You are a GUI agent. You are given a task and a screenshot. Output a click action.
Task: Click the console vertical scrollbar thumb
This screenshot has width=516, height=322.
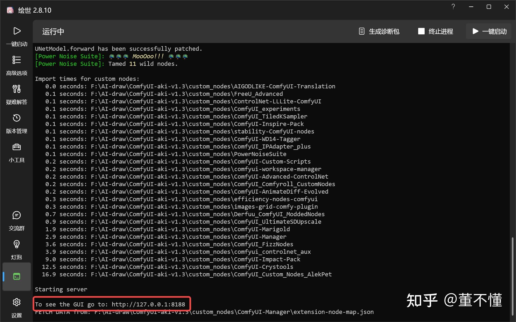pos(513,277)
